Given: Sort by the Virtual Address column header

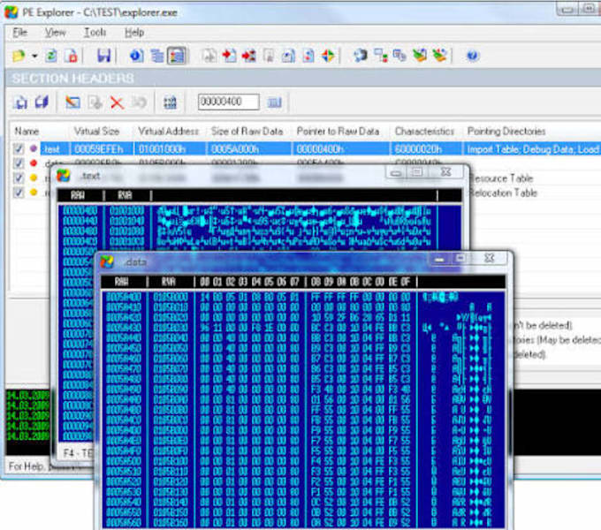Looking at the screenshot, I should (169, 132).
